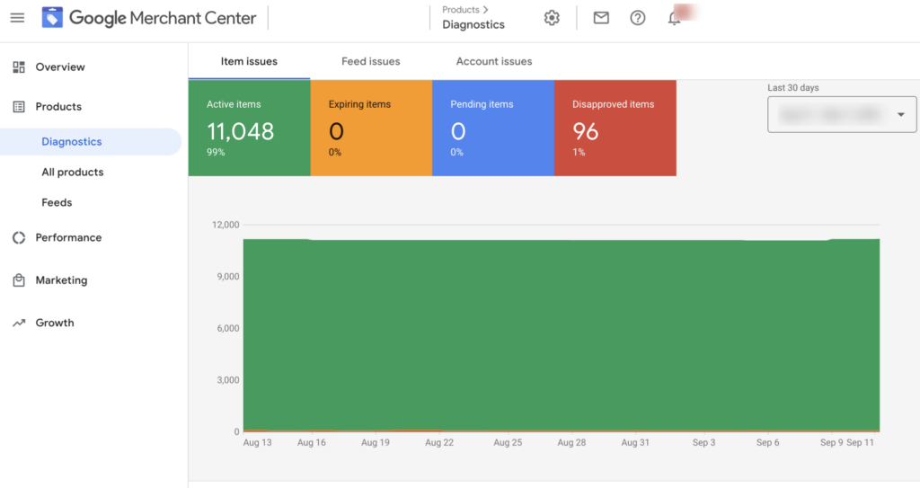Switch to the Account issues tab
The image size is (920, 488).
pyautogui.click(x=493, y=61)
